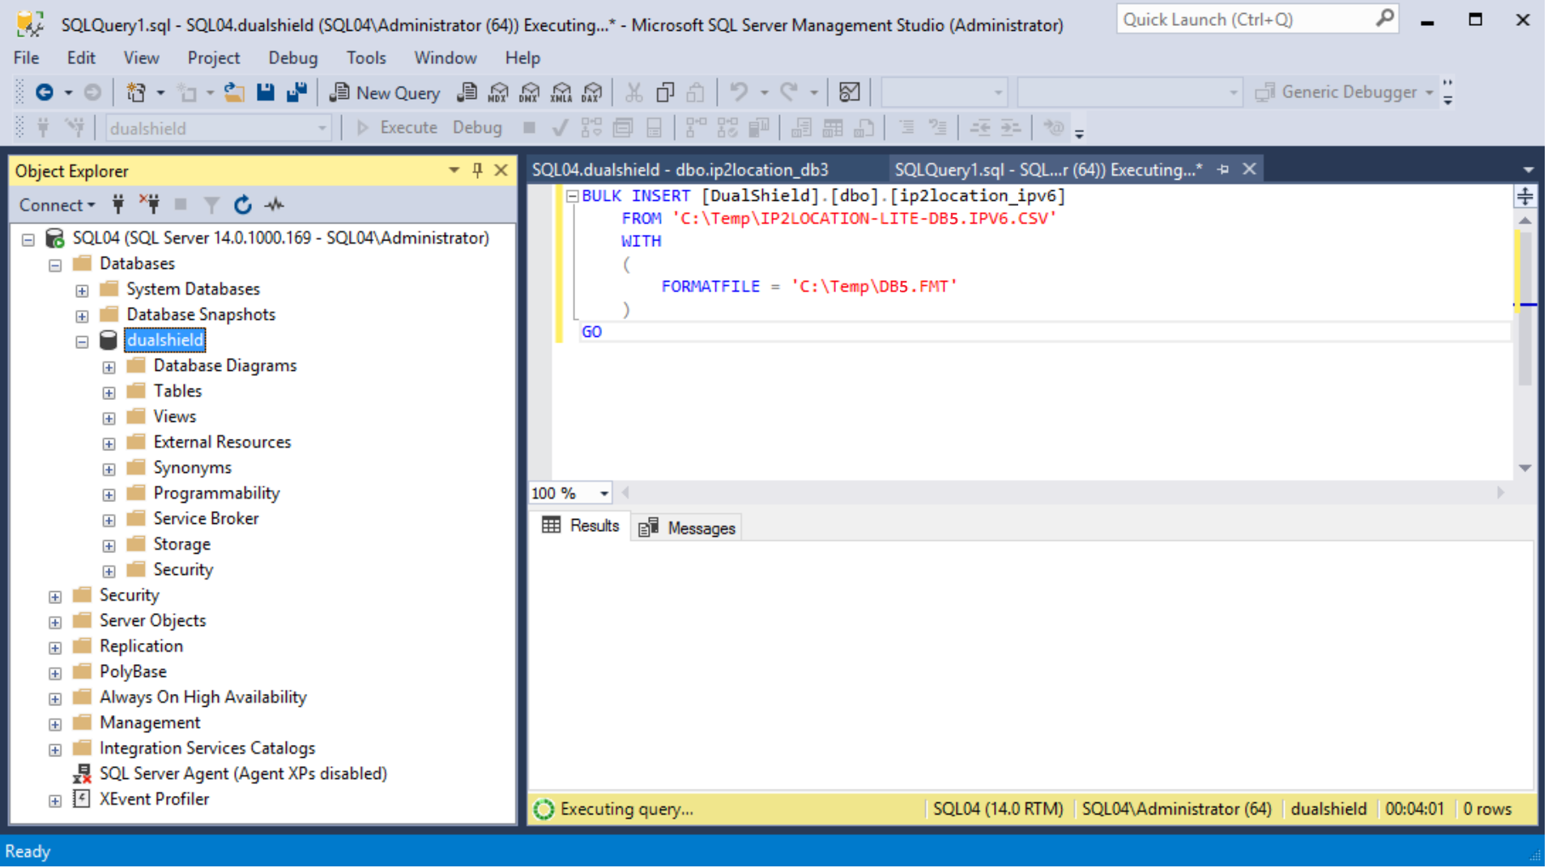Pin the Object Explorer panel
The width and height of the screenshot is (1548, 868).
[478, 171]
